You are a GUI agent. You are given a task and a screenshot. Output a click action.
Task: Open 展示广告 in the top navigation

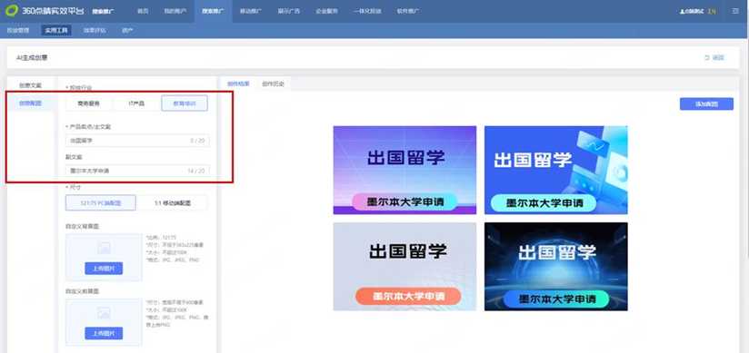[288, 11]
